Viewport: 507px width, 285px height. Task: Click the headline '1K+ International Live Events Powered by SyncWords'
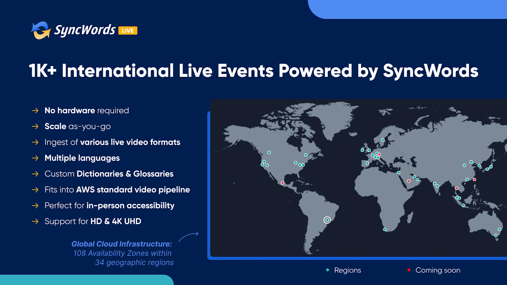point(253,71)
